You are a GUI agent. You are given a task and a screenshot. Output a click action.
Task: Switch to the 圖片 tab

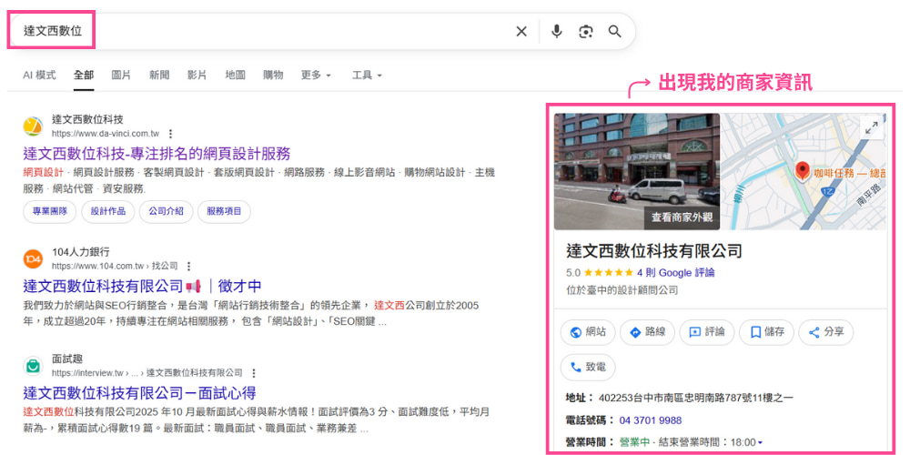click(x=121, y=75)
